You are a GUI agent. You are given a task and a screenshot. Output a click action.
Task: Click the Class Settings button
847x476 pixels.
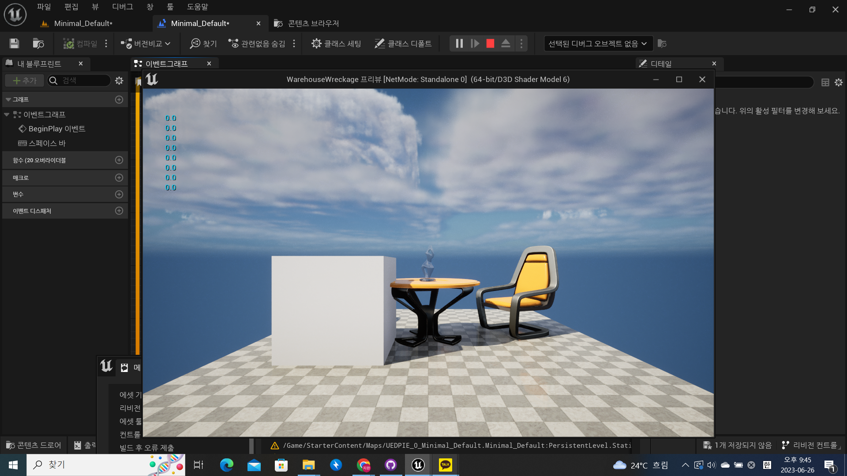coord(336,43)
